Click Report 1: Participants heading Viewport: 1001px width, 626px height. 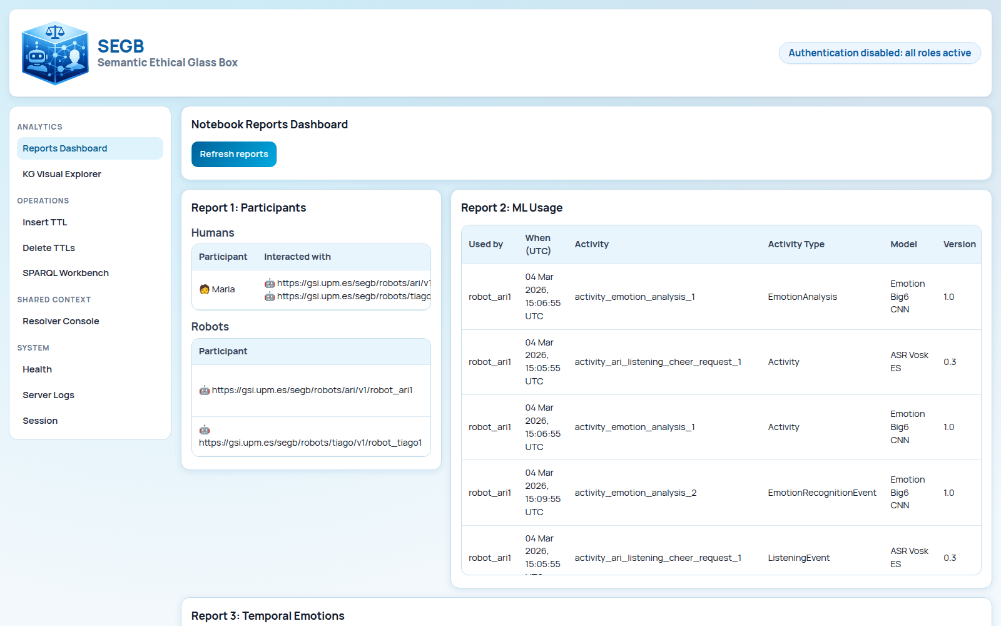point(248,208)
